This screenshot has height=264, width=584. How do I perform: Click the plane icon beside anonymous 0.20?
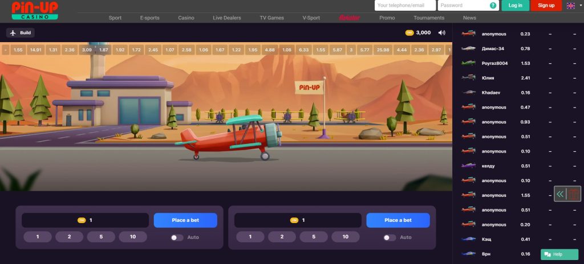tap(469, 225)
